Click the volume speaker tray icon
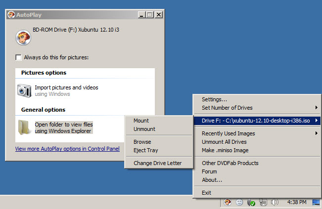 275,203
